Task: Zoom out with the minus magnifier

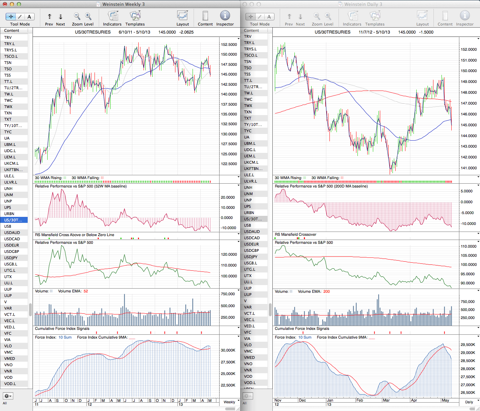Action: pos(77,16)
